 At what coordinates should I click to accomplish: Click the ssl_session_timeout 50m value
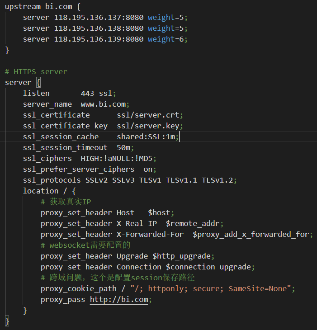pyautogui.click(x=123, y=148)
